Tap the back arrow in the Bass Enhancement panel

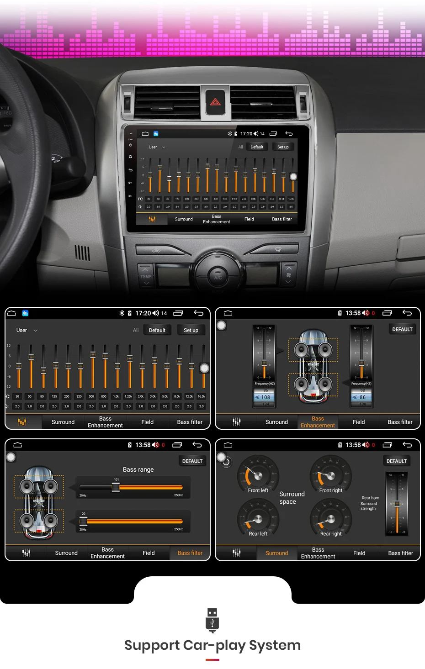(407, 313)
